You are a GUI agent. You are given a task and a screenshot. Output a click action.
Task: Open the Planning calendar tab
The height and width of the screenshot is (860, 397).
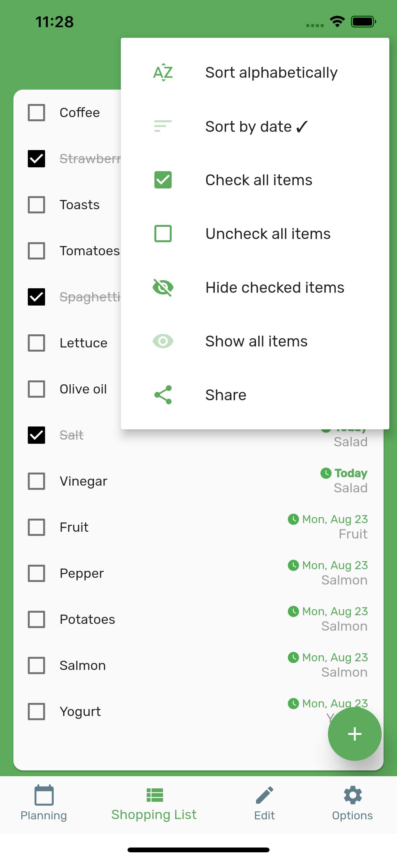click(x=44, y=803)
